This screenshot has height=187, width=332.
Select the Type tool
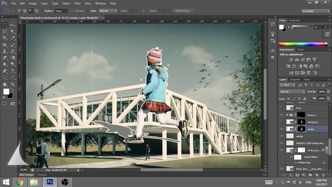pos(12,71)
